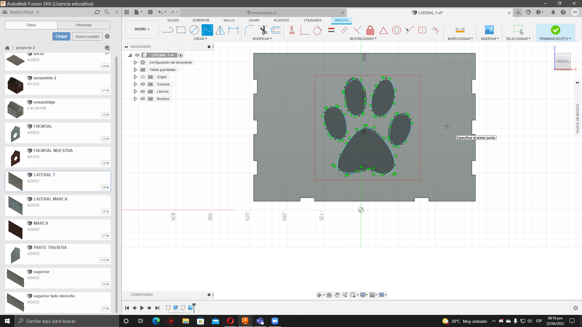
Task: Click the Cargar button
Action: pyautogui.click(x=61, y=36)
